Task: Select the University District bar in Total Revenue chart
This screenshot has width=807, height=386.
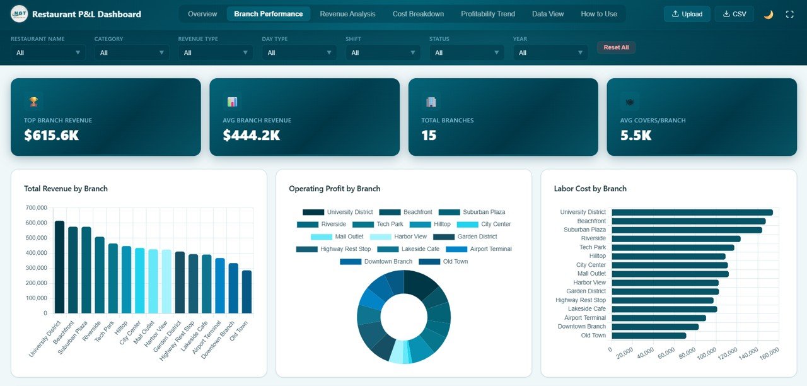Action: [x=58, y=268]
